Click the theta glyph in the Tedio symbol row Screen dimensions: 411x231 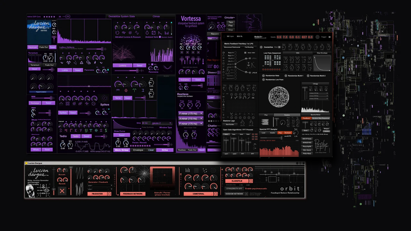96,130
